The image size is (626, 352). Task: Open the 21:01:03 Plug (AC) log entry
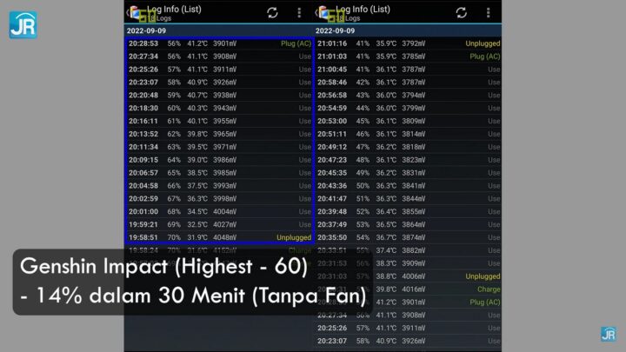[408, 56]
